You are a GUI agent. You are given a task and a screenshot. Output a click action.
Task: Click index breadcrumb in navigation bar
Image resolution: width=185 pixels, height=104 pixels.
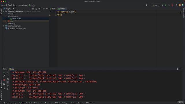[32, 5]
